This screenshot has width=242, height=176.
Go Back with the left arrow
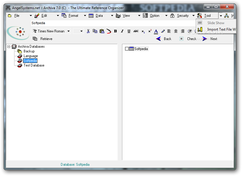159,39
